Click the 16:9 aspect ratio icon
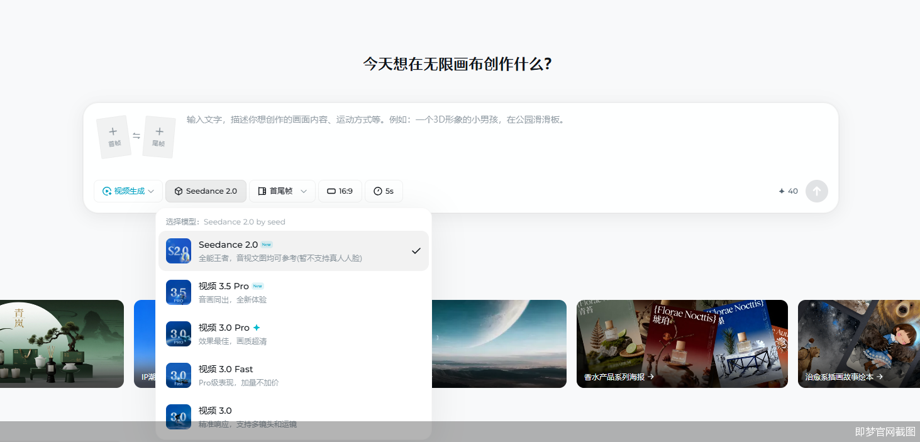920x442 pixels. (x=332, y=191)
